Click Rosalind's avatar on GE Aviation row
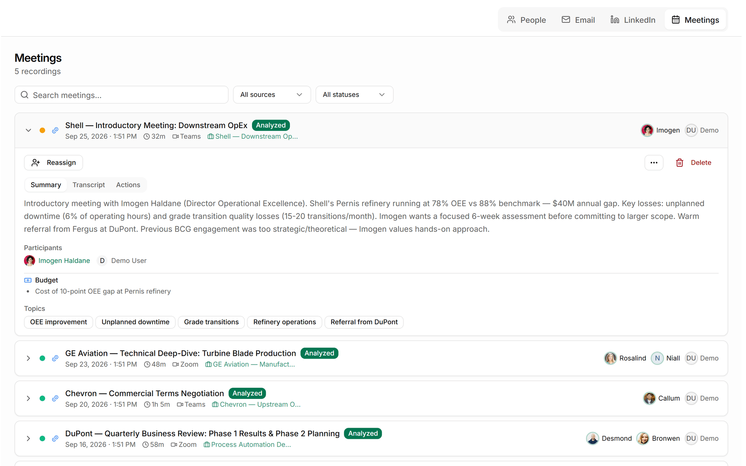 pyautogui.click(x=610, y=358)
